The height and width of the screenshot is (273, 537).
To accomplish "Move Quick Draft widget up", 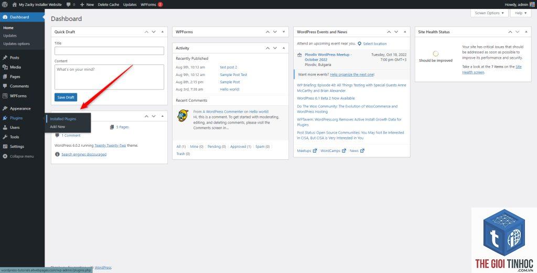I will [146, 32].
